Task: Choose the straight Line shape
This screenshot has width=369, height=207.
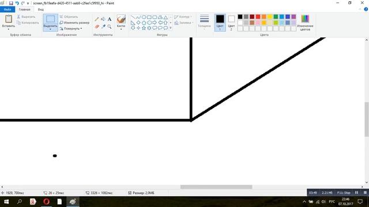Action: pos(133,17)
